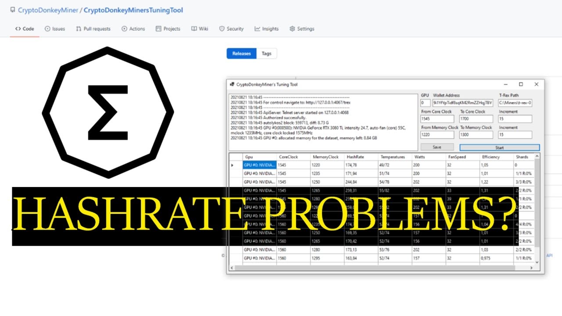Click the horizontal scroll-right arrow
The height and width of the screenshot is (316, 562).
click(531, 267)
